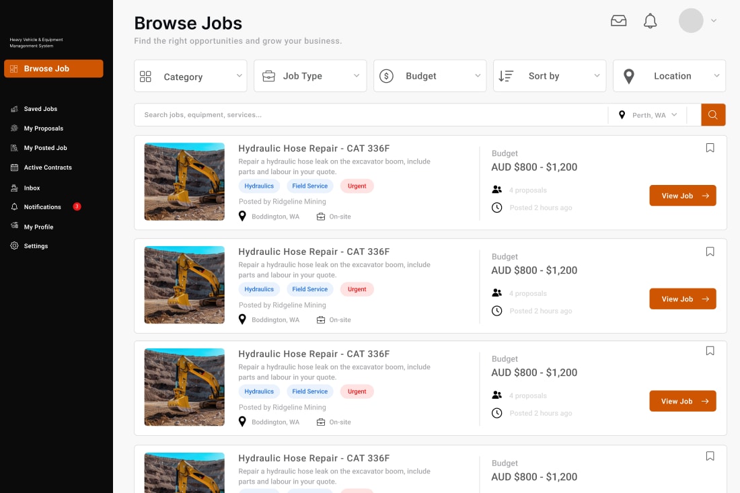Click the Category grid icon in filter

coord(145,77)
